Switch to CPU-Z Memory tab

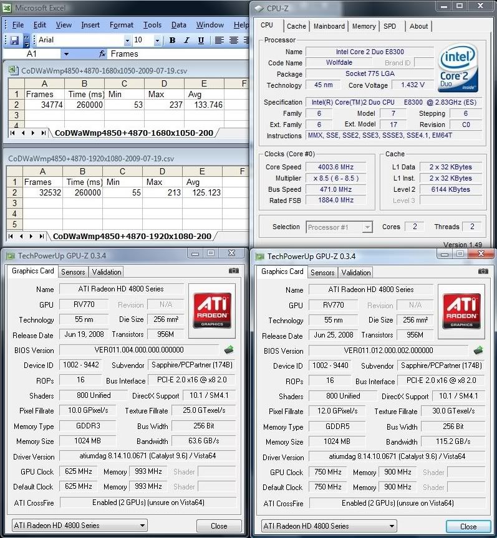pos(364,26)
